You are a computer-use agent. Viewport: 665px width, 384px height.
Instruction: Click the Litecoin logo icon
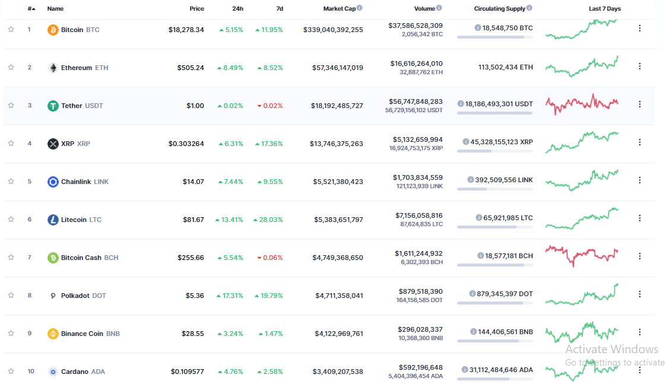(x=53, y=220)
